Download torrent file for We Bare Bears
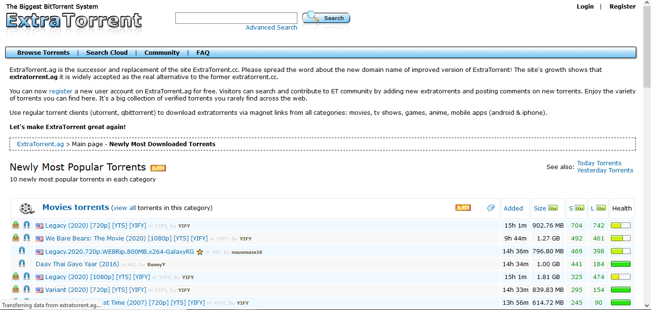Viewport: 651px width, 310px height. [16, 238]
